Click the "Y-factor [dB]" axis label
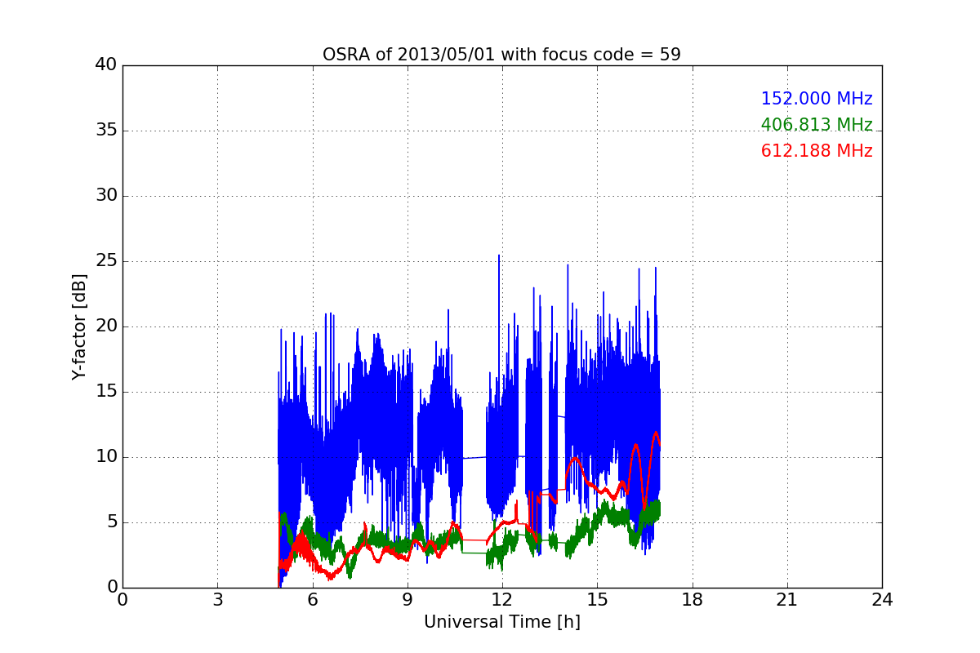The width and height of the screenshot is (980, 653). pyautogui.click(x=78, y=326)
